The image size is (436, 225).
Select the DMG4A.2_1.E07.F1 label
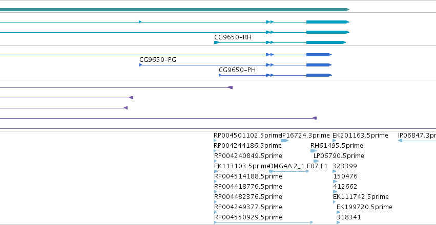(x=299, y=166)
